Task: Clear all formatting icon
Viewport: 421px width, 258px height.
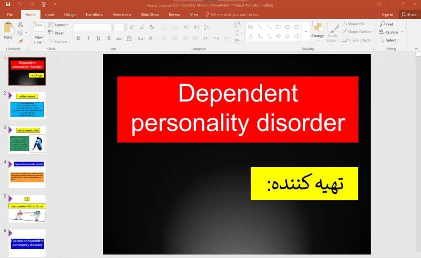Action: coord(152,27)
